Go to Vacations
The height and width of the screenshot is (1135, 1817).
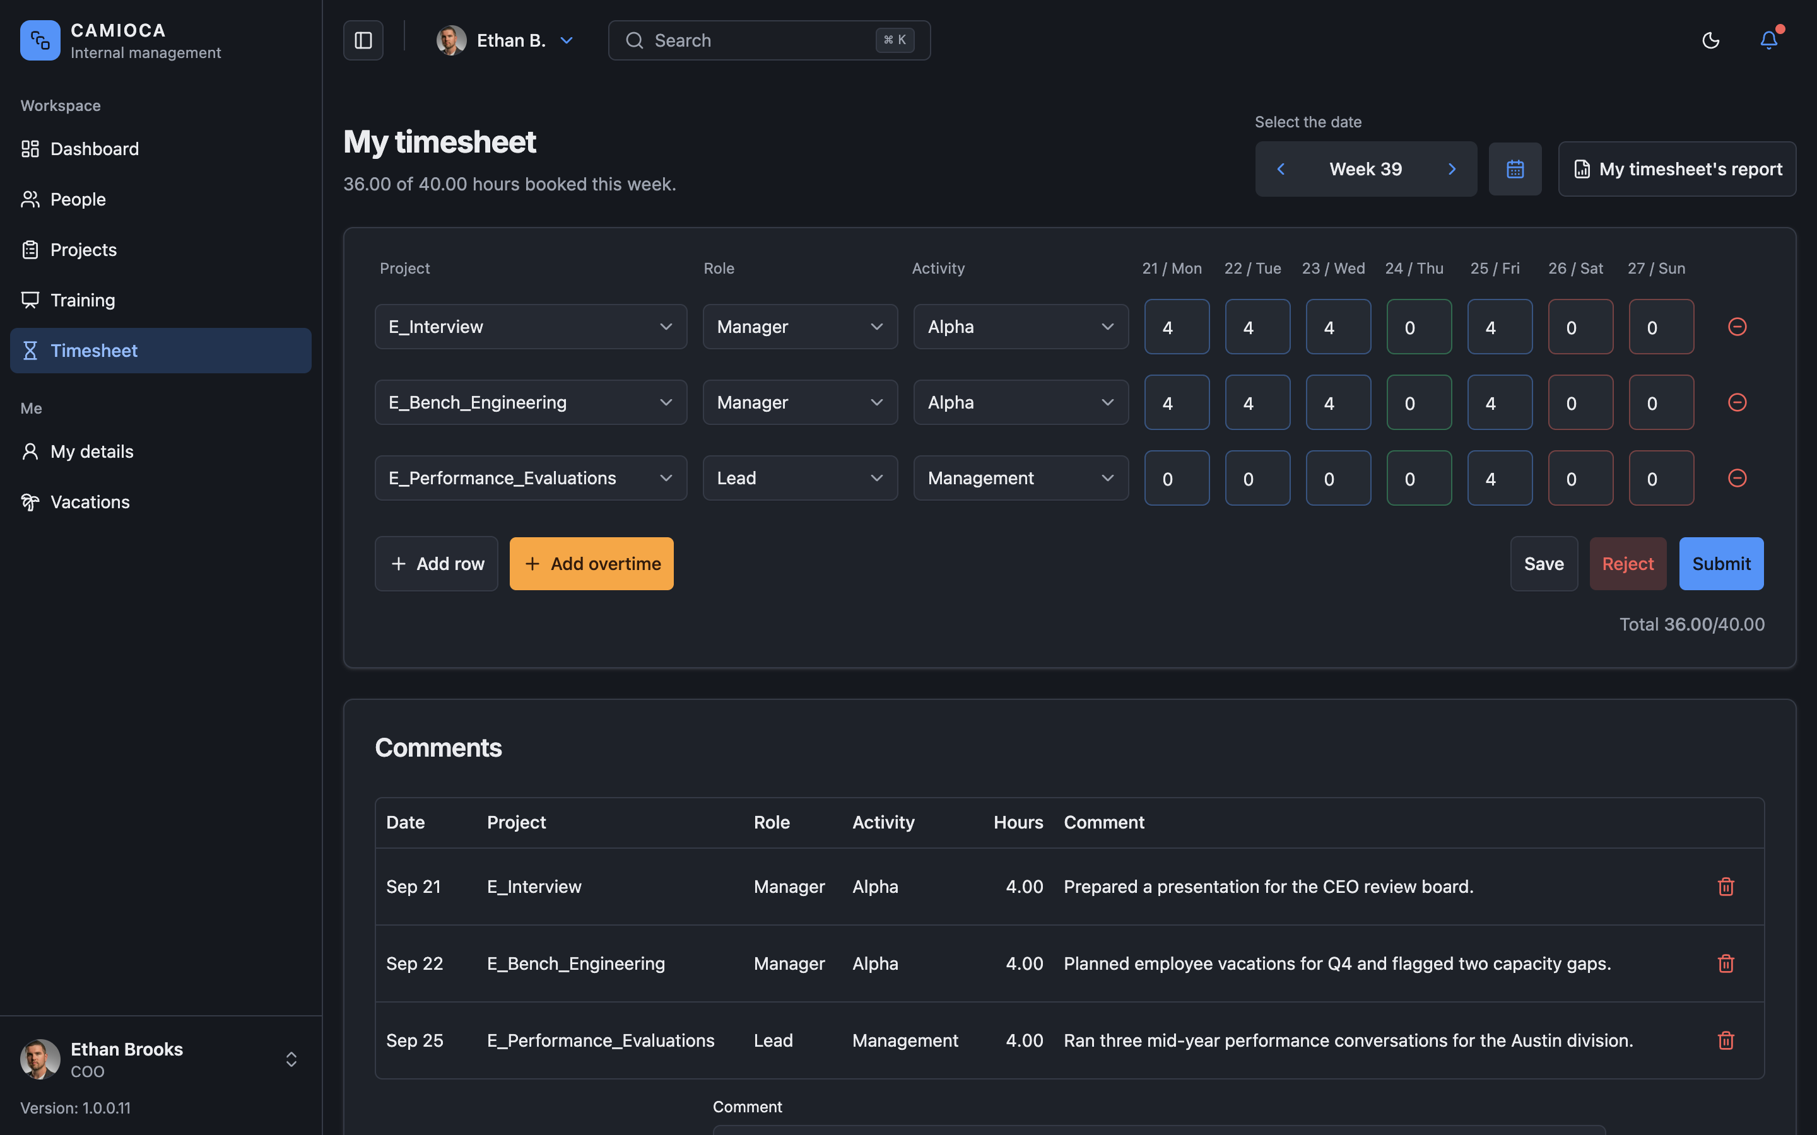click(x=161, y=501)
